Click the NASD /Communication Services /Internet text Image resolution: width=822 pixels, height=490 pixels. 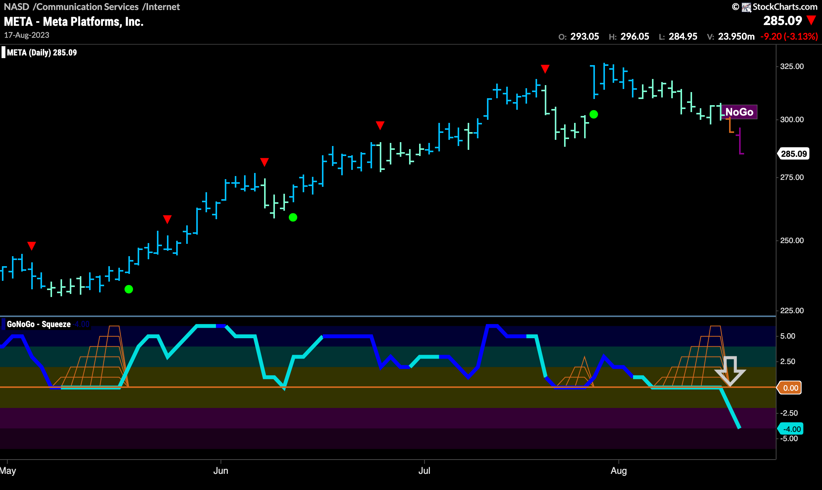click(x=92, y=7)
